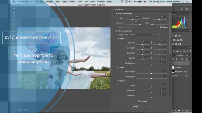The width and height of the screenshot is (202, 113).
Task: Open the Filter menu
Action: [x=80, y=2]
